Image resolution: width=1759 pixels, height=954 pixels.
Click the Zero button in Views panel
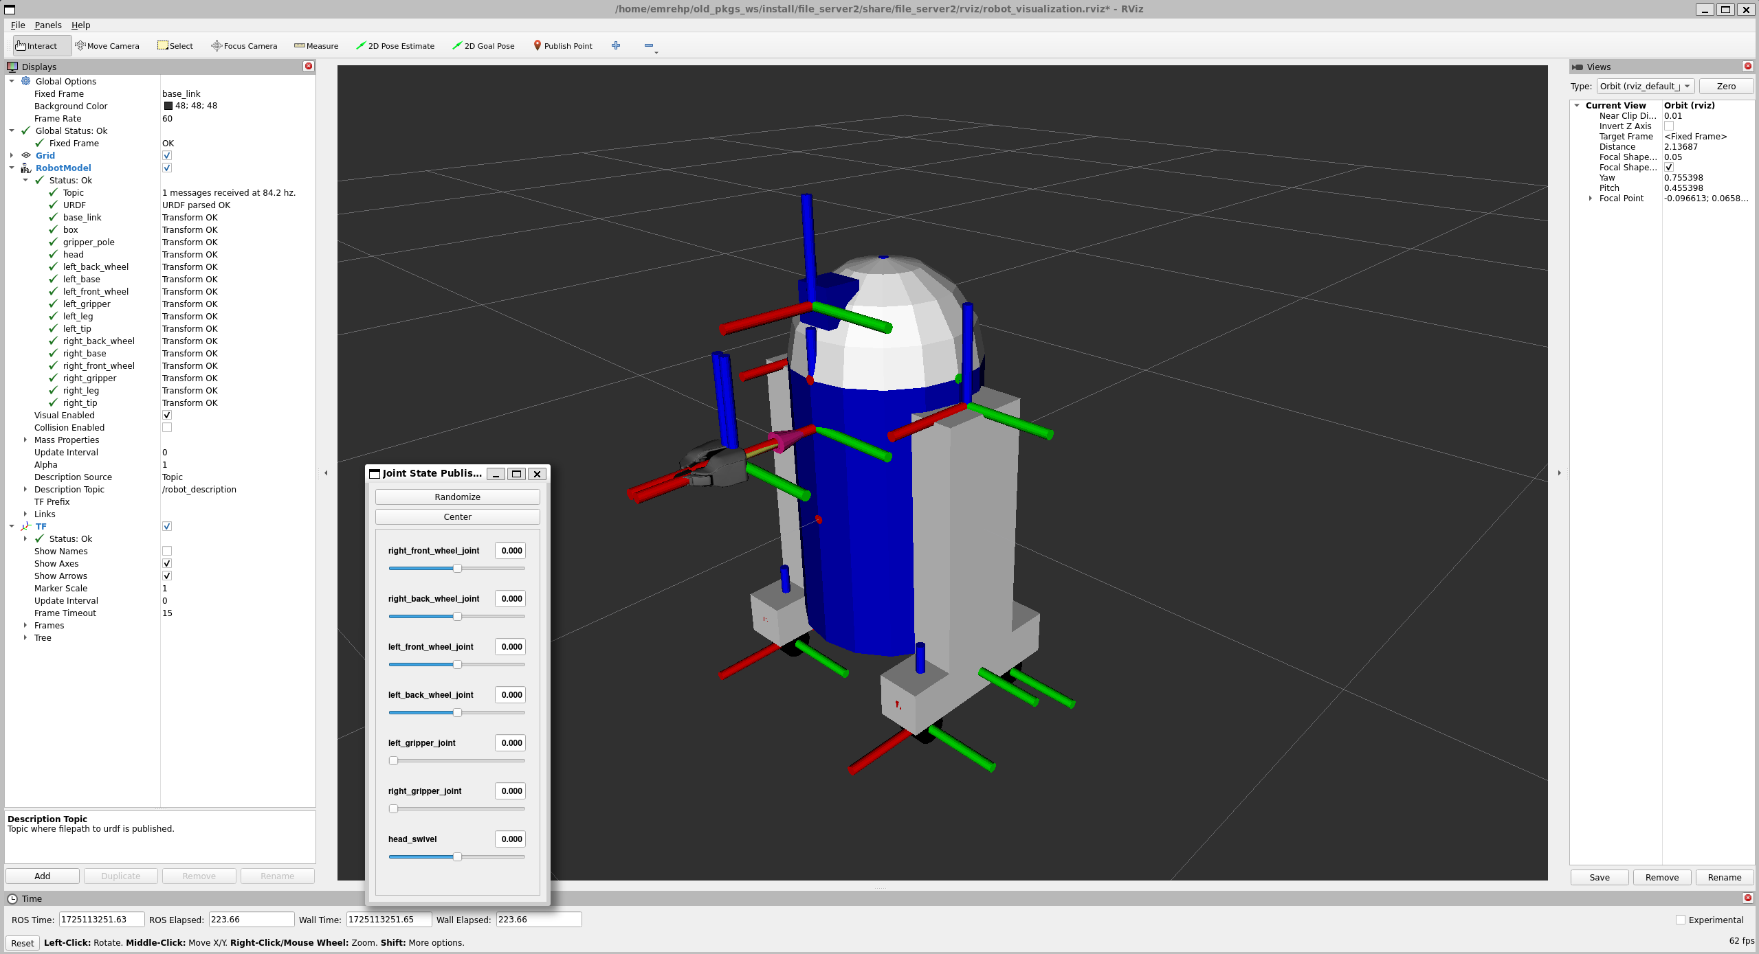(1726, 86)
